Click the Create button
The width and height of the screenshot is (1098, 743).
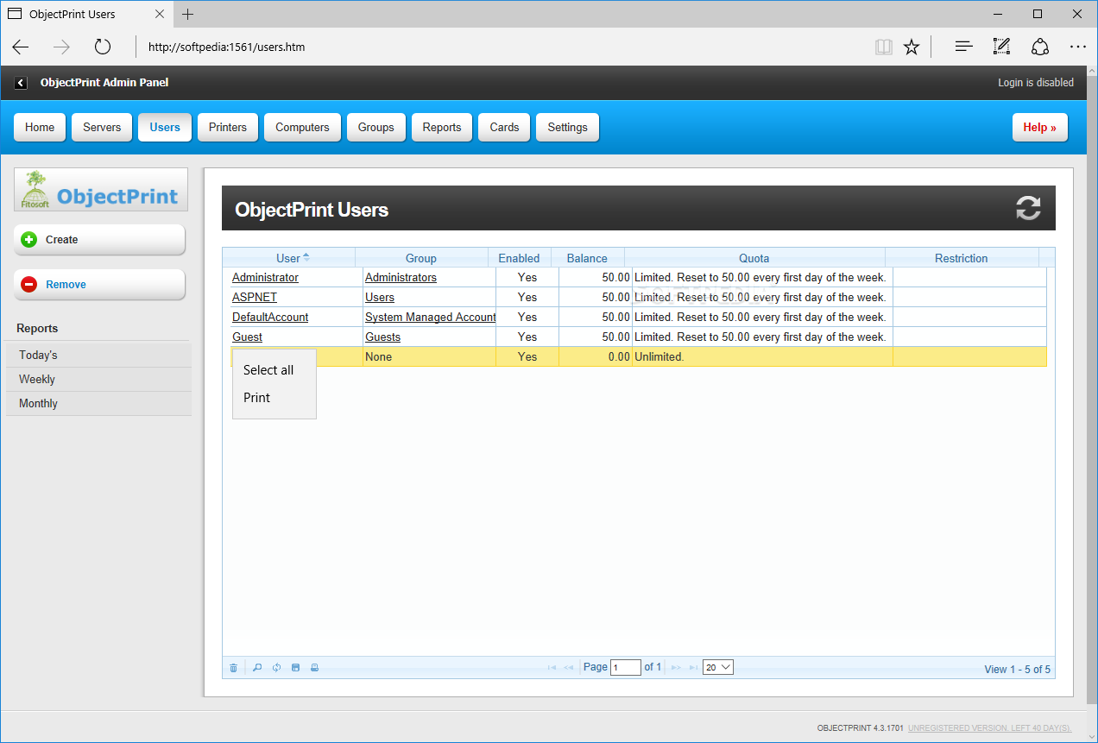point(99,240)
